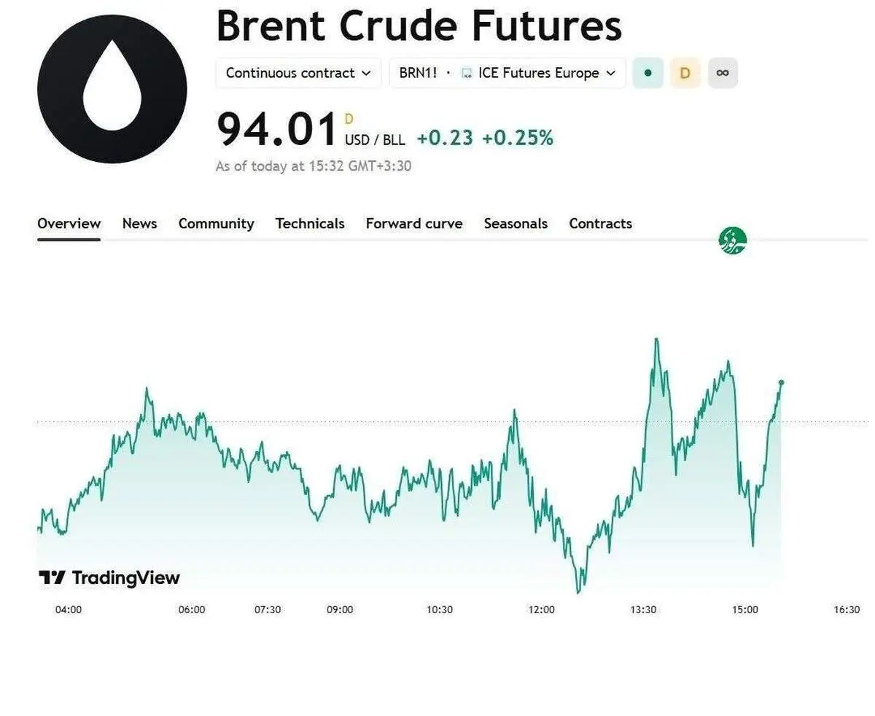This screenshot has height=716, width=875.
Task: Open the Community tab
Action: [217, 224]
